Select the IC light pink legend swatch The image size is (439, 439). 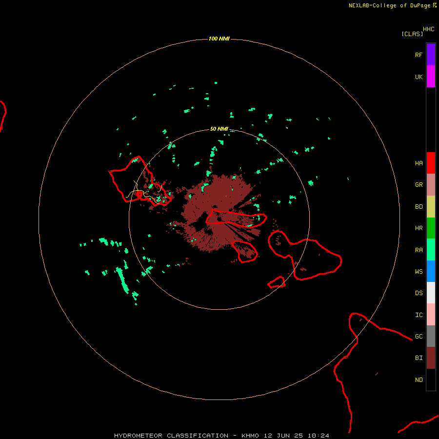(x=431, y=315)
